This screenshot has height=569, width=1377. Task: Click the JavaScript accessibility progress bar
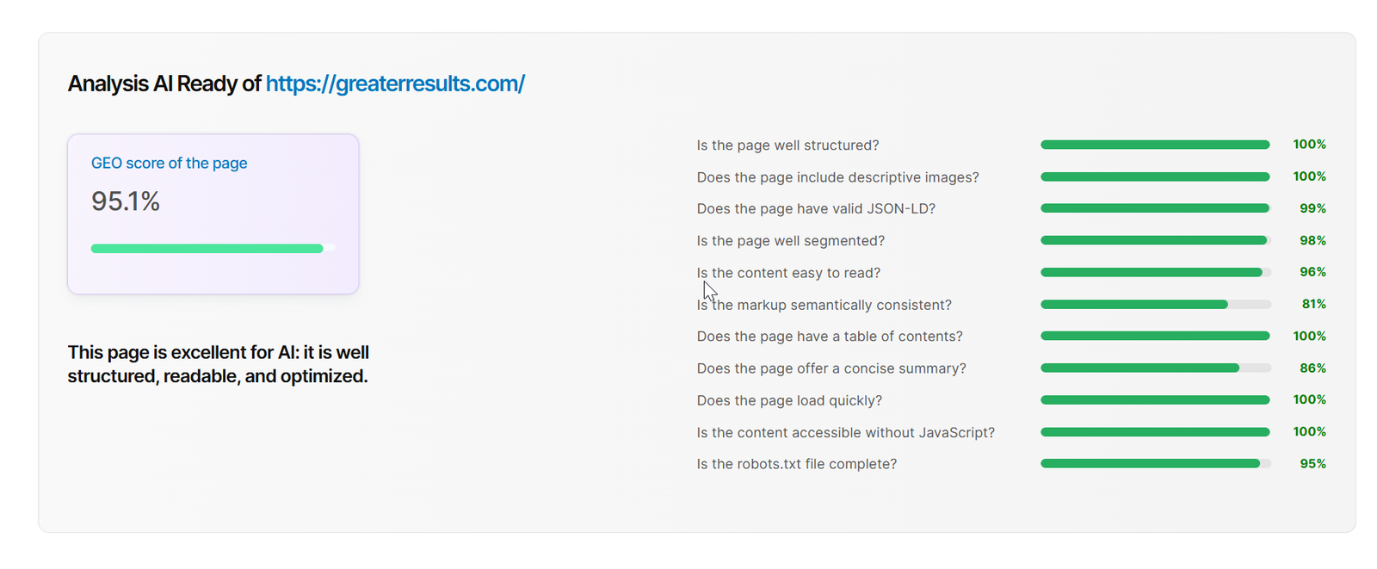point(1155,431)
